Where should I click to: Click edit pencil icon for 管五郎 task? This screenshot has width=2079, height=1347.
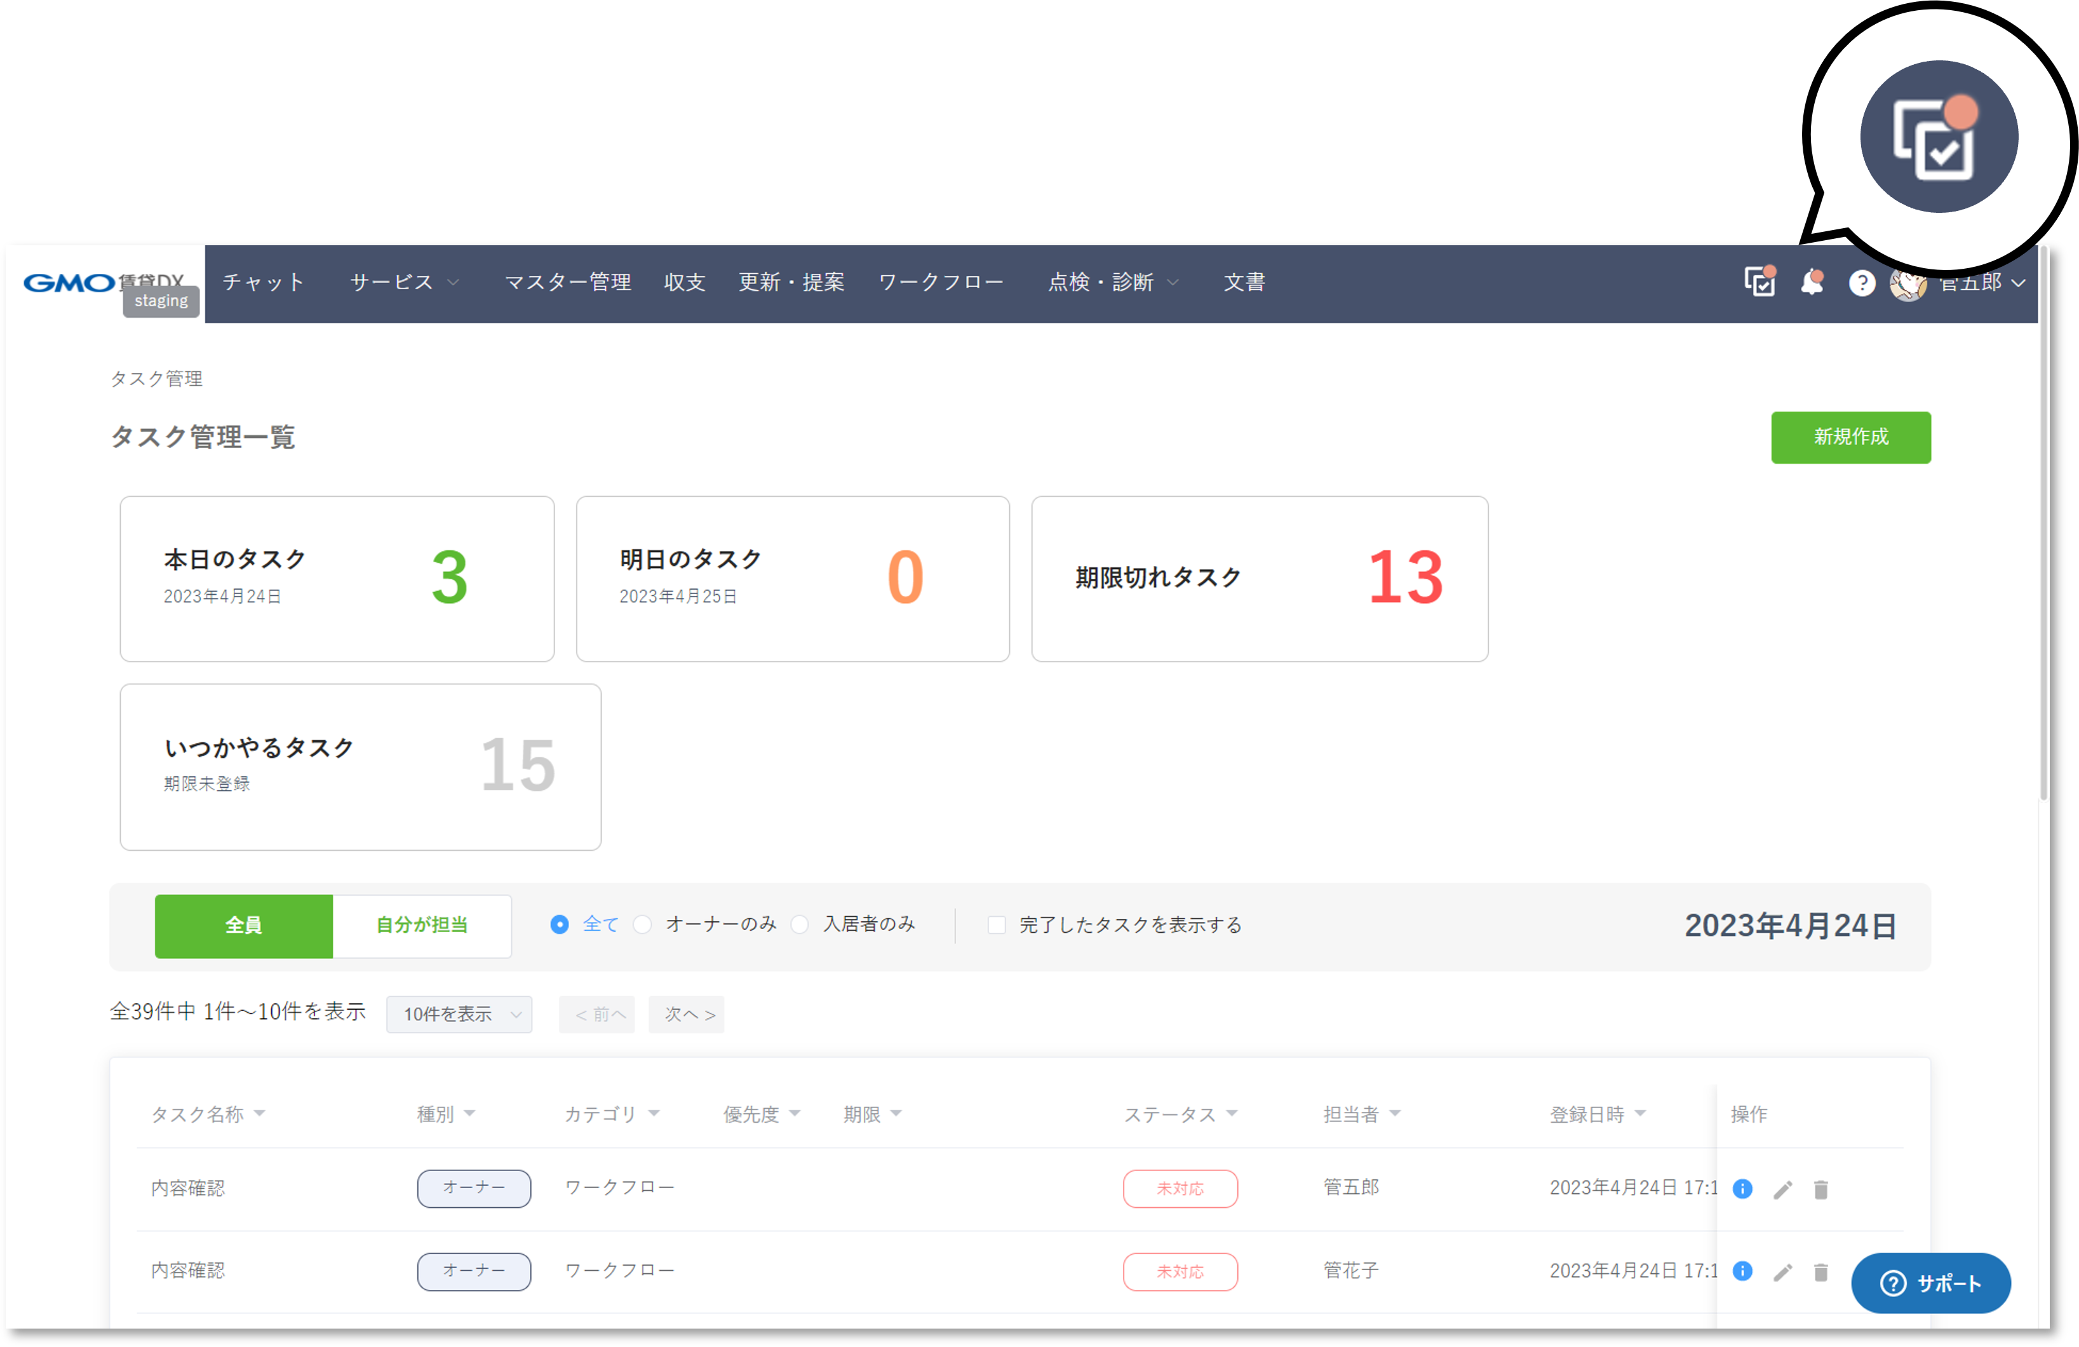(1783, 1189)
